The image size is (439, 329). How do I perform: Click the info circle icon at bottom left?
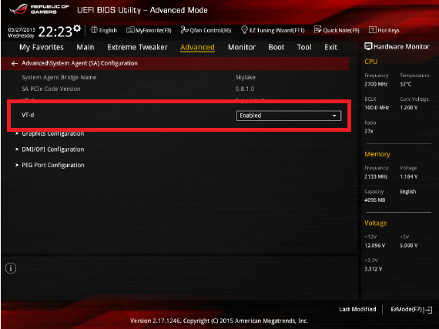11,268
